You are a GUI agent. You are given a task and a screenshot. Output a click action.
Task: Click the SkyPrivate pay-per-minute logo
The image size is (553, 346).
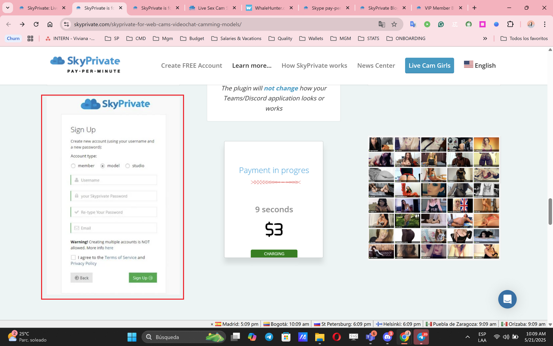click(85, 64)
